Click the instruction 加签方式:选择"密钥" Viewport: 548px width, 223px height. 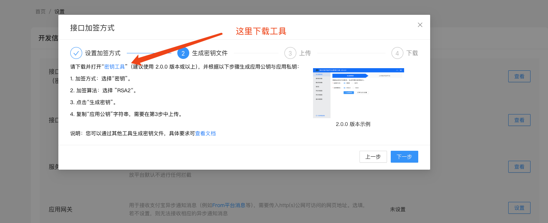[x=100, y=79]
